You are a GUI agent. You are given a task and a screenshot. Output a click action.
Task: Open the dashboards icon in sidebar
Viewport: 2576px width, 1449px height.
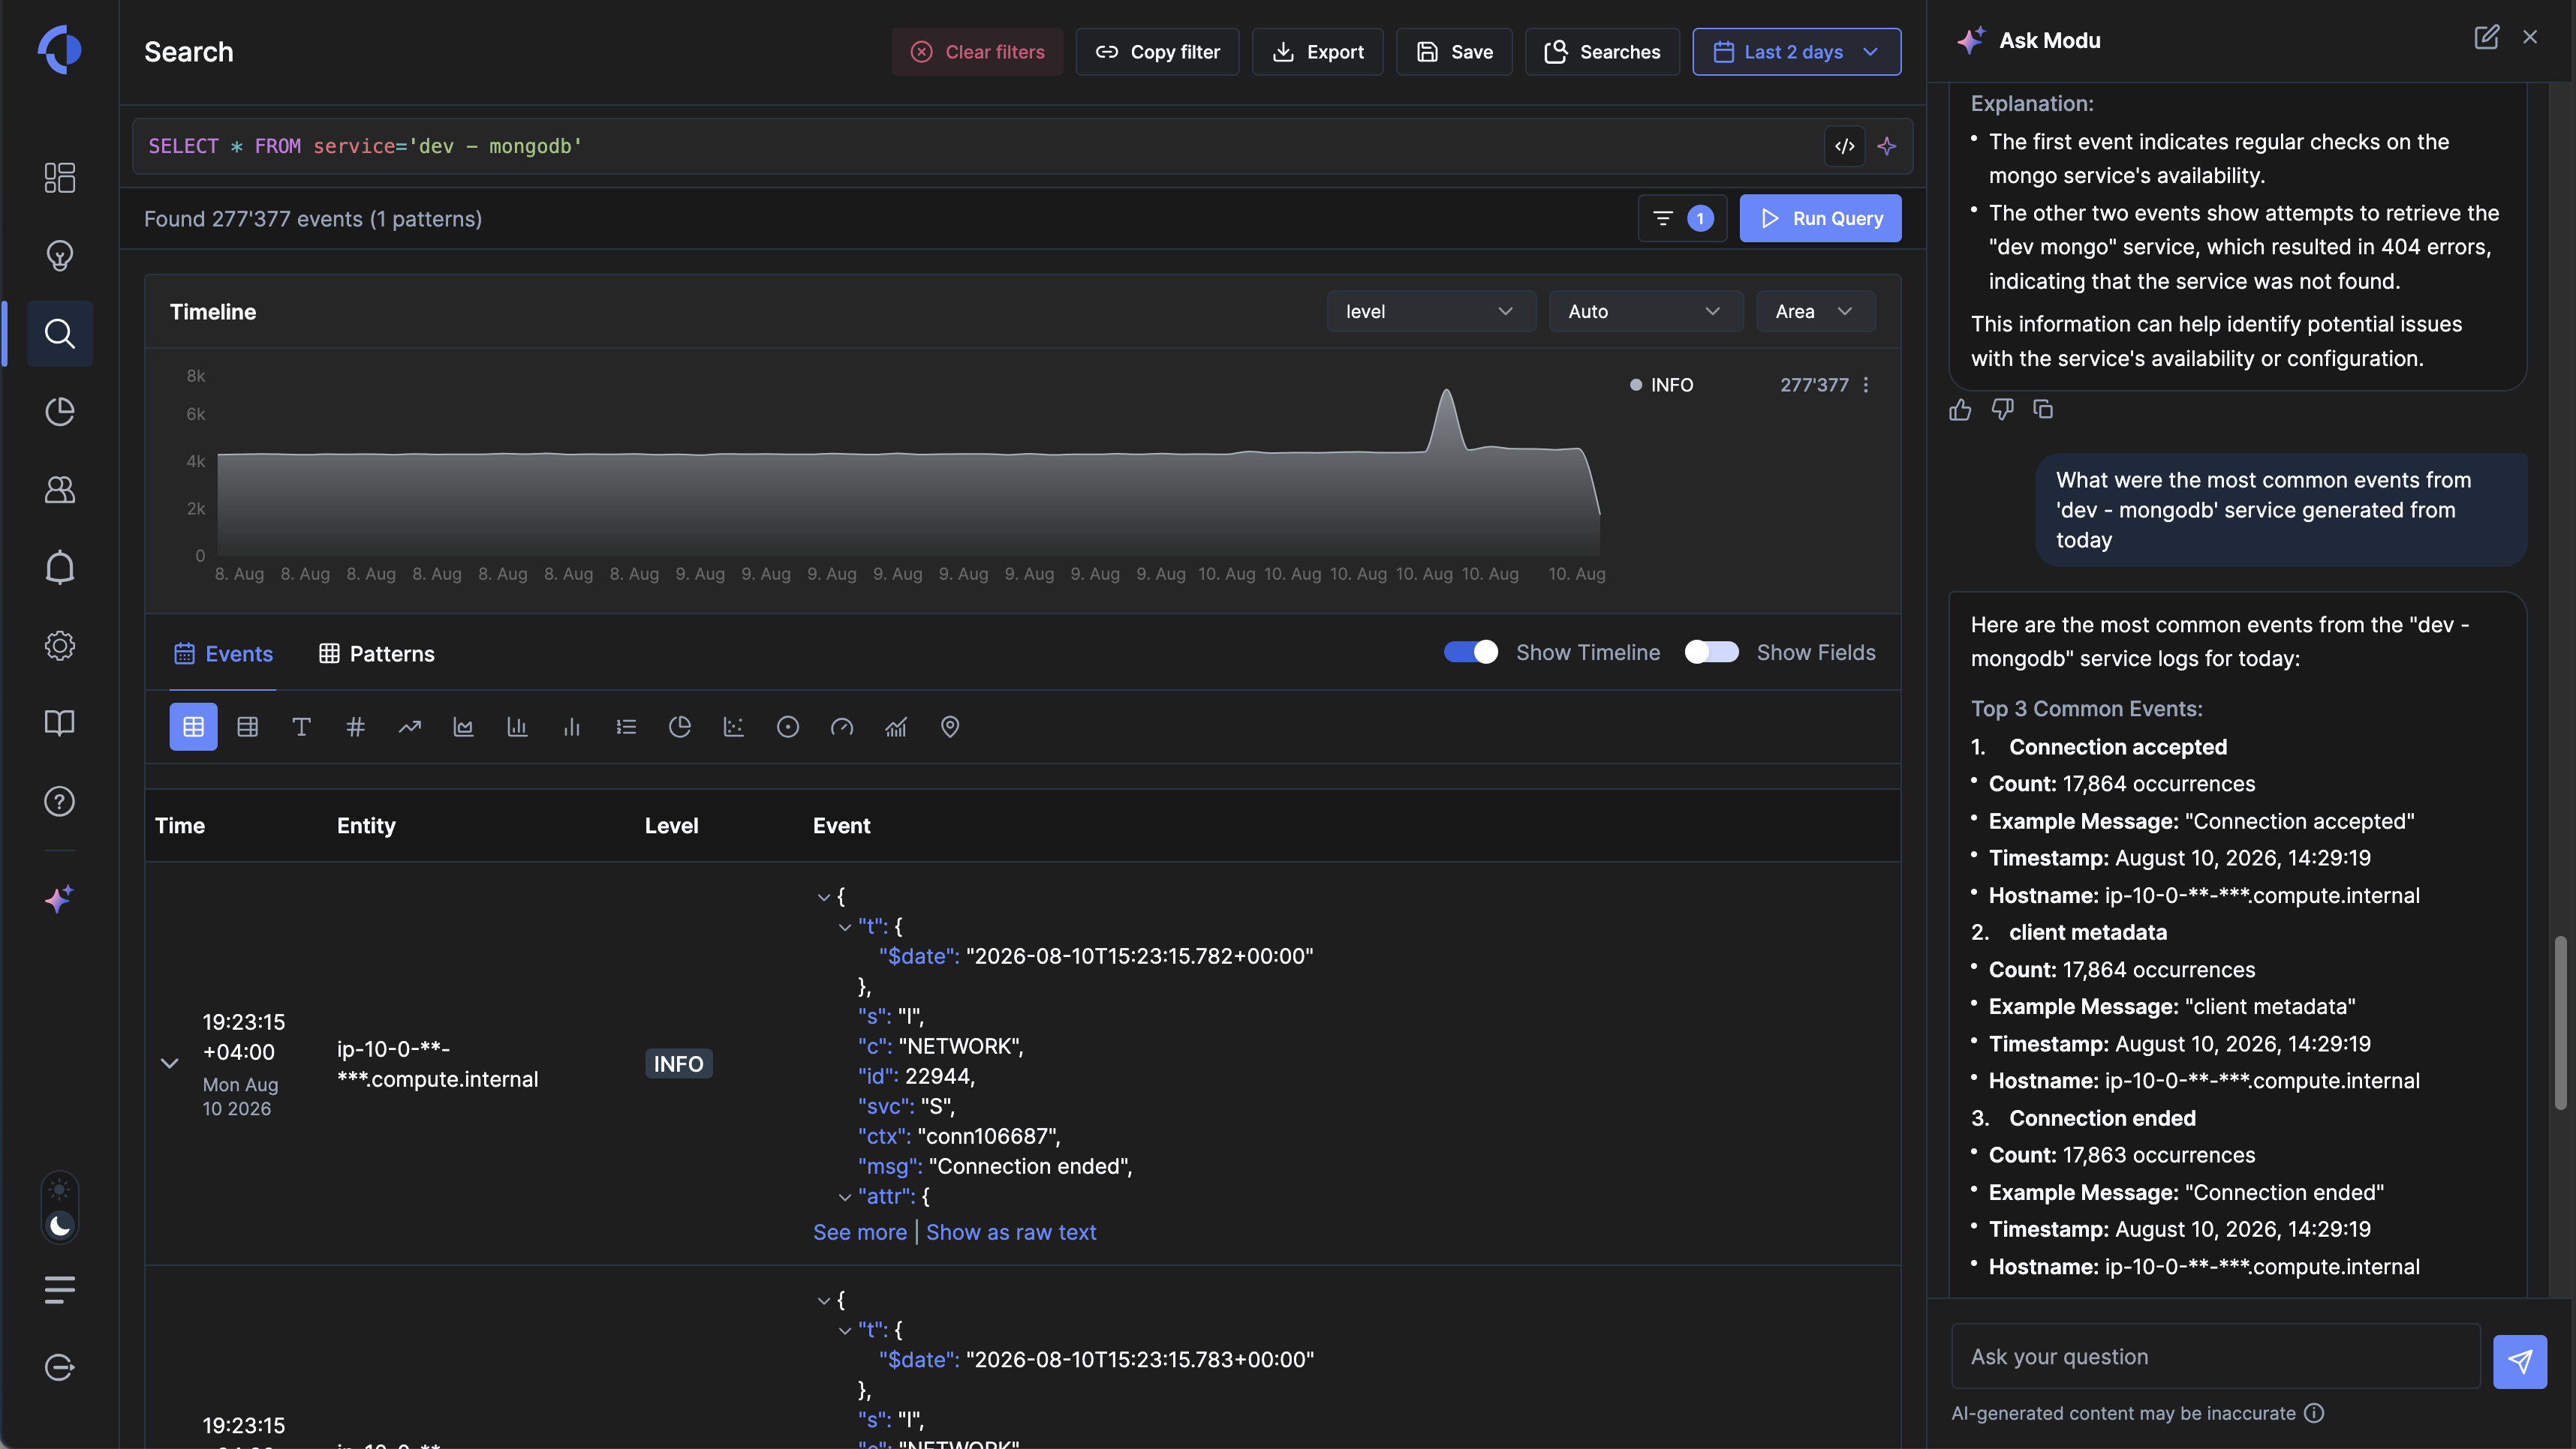pyautogui.click(x=60, y=178)
